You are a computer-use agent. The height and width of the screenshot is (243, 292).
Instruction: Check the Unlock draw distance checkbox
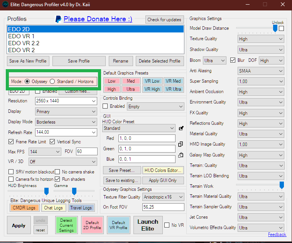coord(281,29)
